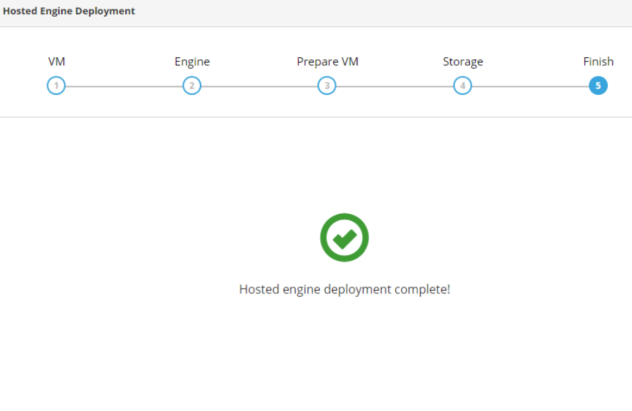Go to step 3 circle, Prepare VM
Screen dimensions: 632x411
(x=327, y=86)
